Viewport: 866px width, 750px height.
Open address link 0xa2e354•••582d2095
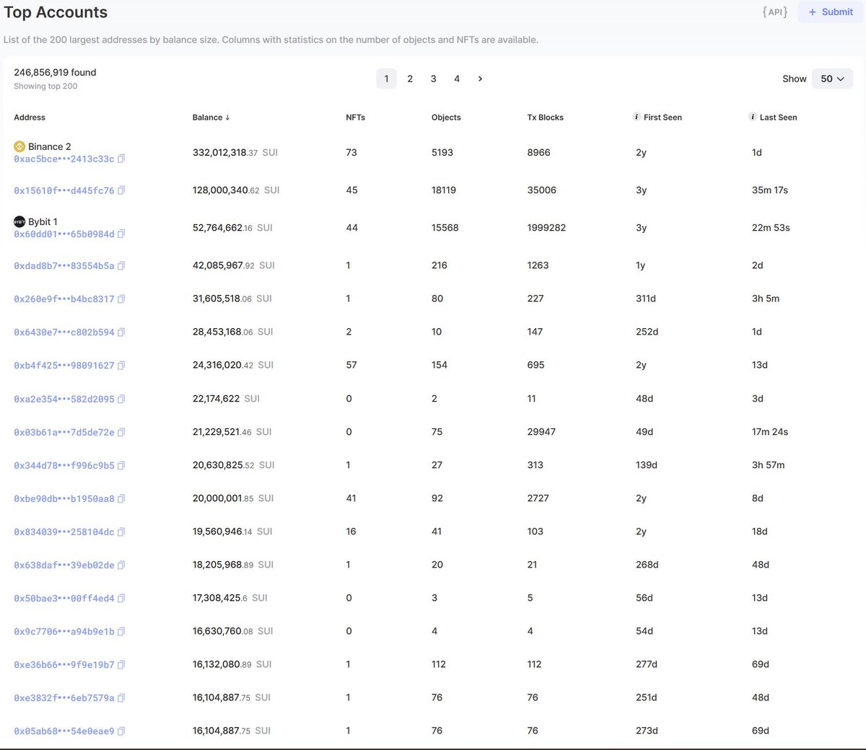(64, 399)
